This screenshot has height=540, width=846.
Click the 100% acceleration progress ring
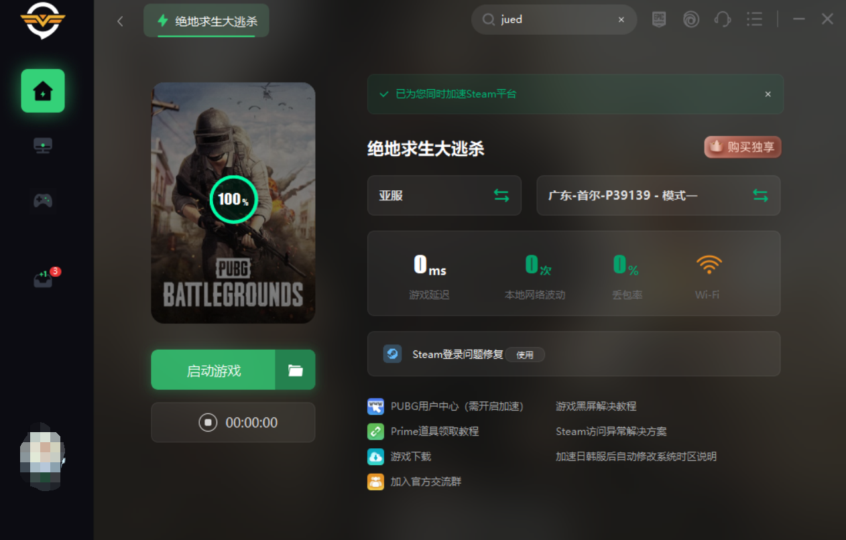point(233,199)
